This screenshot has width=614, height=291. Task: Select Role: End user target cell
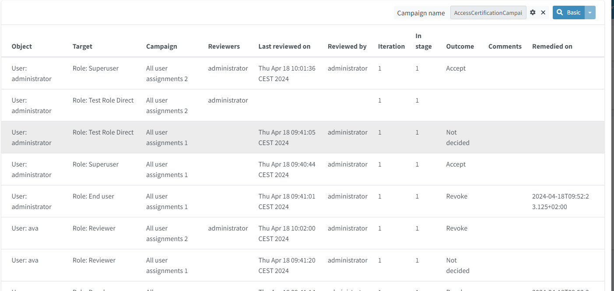pos(93,196)
